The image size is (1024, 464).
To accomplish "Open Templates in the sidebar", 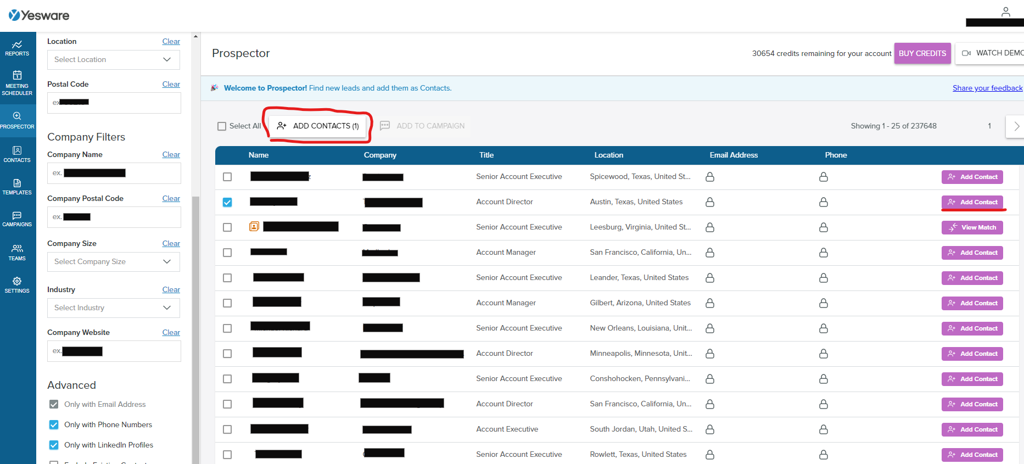I will 17,187.
